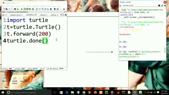Image resolution: width=169 pixels, height=95 pixels.
Task: Run selection or current line icon
Action: click(30, 9)
